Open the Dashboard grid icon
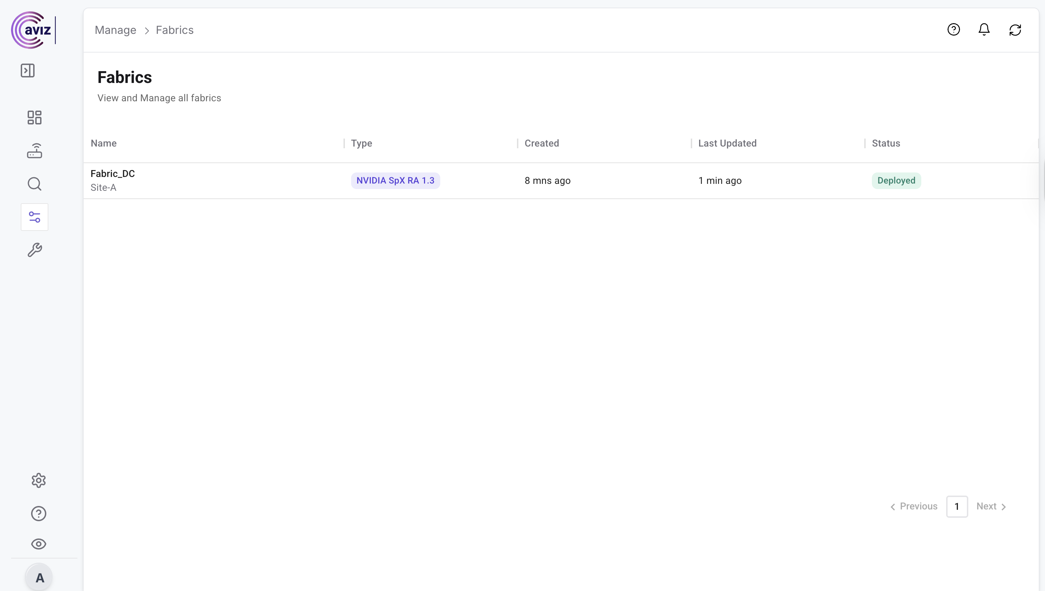The image size is (1045, 591). pos(35,118)
